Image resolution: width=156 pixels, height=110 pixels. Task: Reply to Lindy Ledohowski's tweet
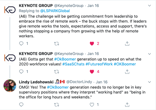coord(21,104)
